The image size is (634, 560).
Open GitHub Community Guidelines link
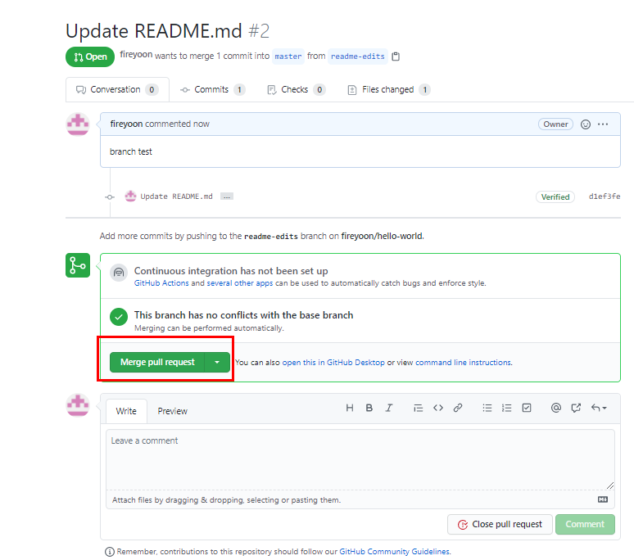pos(394,552)
